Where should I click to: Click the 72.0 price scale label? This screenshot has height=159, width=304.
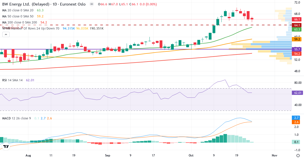coord(297,3)
